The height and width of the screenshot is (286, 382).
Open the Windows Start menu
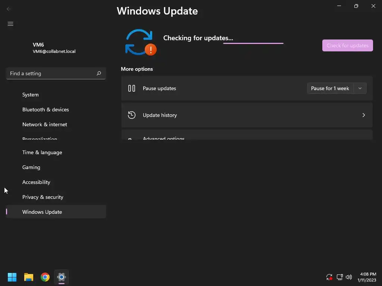coord(12,277)
